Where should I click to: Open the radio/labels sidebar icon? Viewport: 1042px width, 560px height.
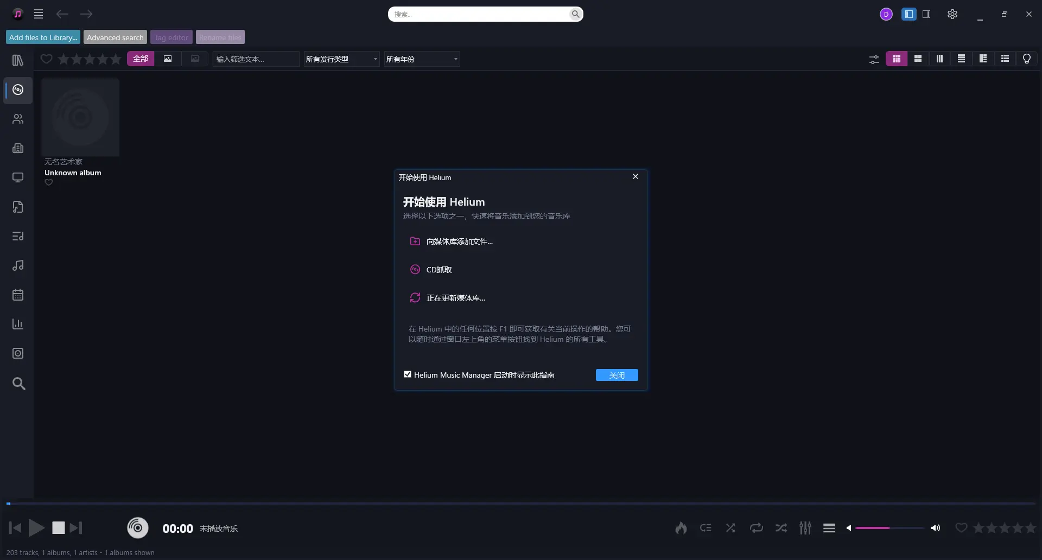(18, 148)
